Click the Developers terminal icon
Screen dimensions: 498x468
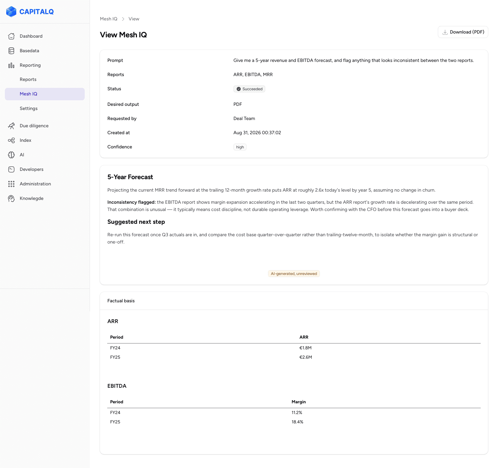click(11, 169)
